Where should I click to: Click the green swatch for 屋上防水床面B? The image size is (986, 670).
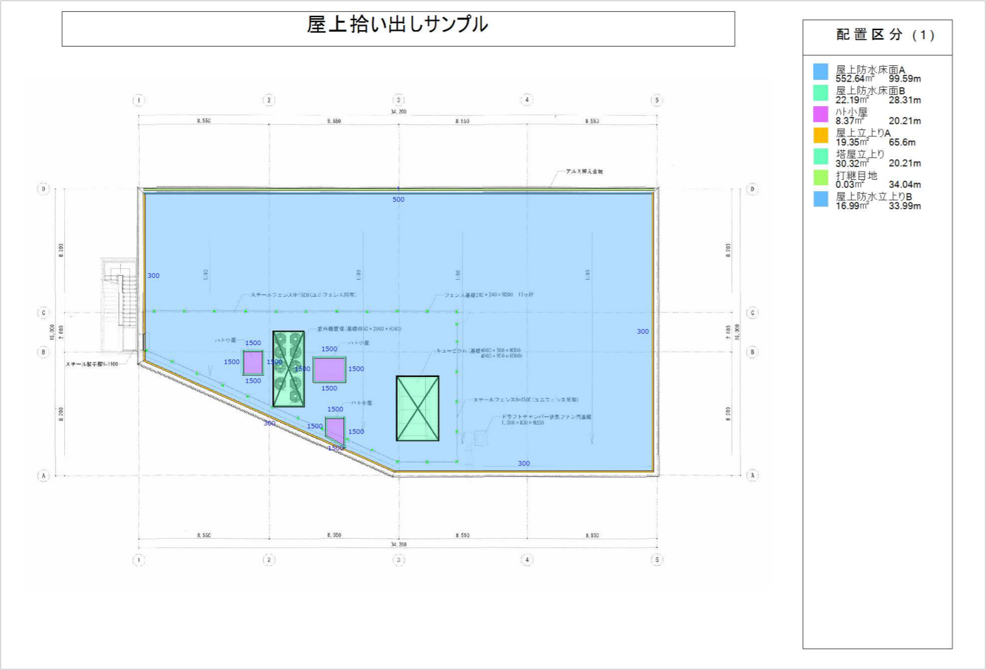[x=821, y=92]
